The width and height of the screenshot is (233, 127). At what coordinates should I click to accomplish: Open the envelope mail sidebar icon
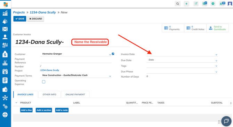[x=5, y=29]
